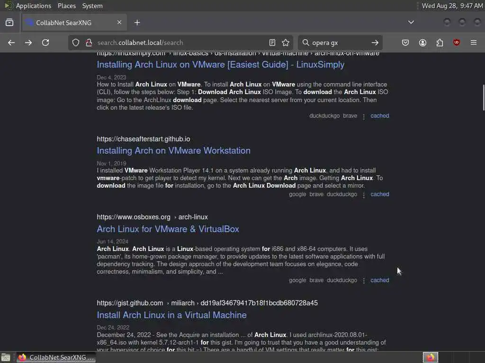Screen dimensions: 485x363
Task: Expand options menu dots for LinuxSimply result
Action: coord(364,116)
